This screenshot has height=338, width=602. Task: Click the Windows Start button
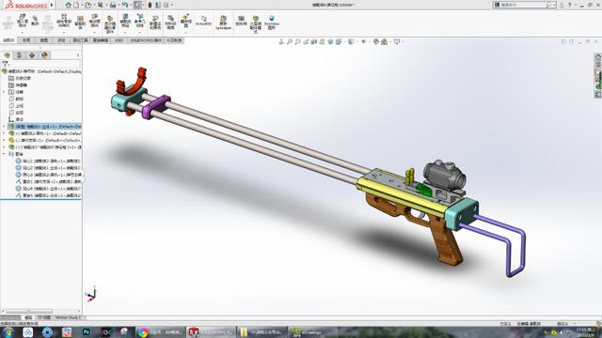(x=8, y=332)
